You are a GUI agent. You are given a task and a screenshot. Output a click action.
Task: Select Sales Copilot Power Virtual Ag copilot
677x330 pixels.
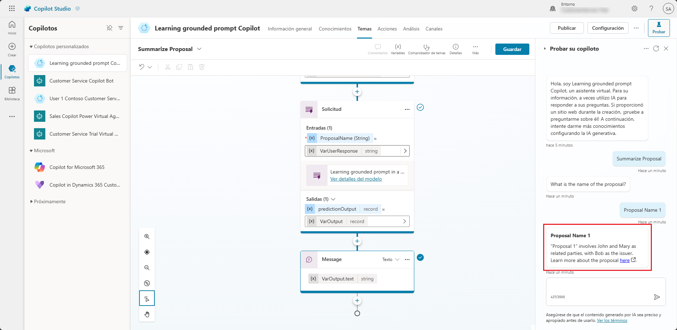coord(78,116)
